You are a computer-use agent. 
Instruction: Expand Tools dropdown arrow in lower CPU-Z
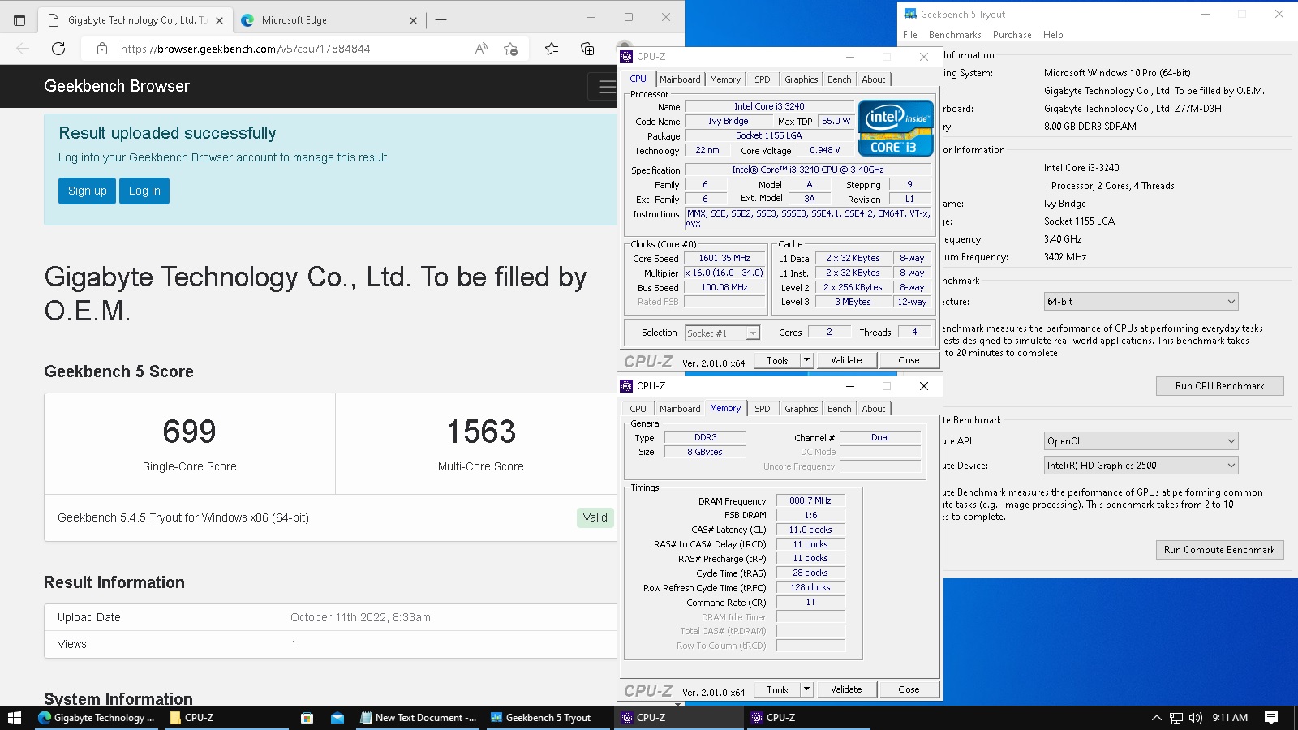coord(806,689)
